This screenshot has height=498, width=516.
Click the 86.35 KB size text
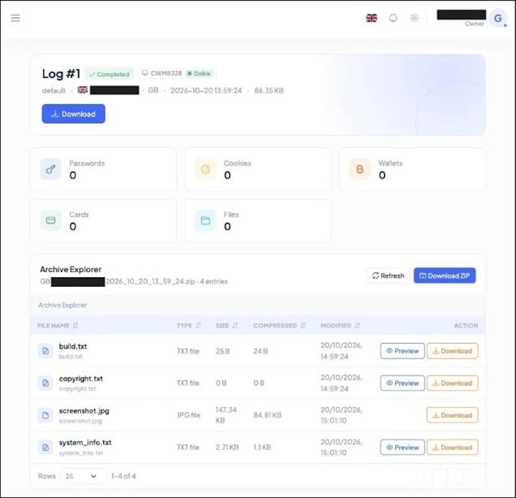pos(269,90)
